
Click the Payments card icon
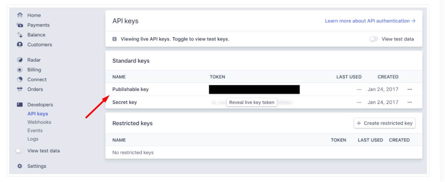[20, 25]
